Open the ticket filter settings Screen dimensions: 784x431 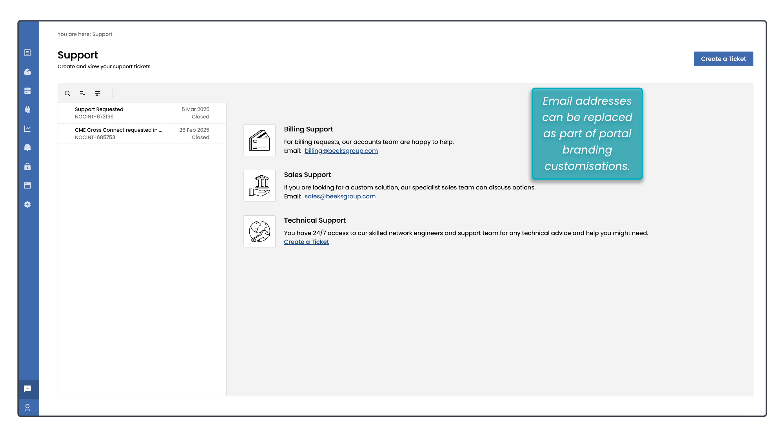pyautogui.click(x=98, y=93)
